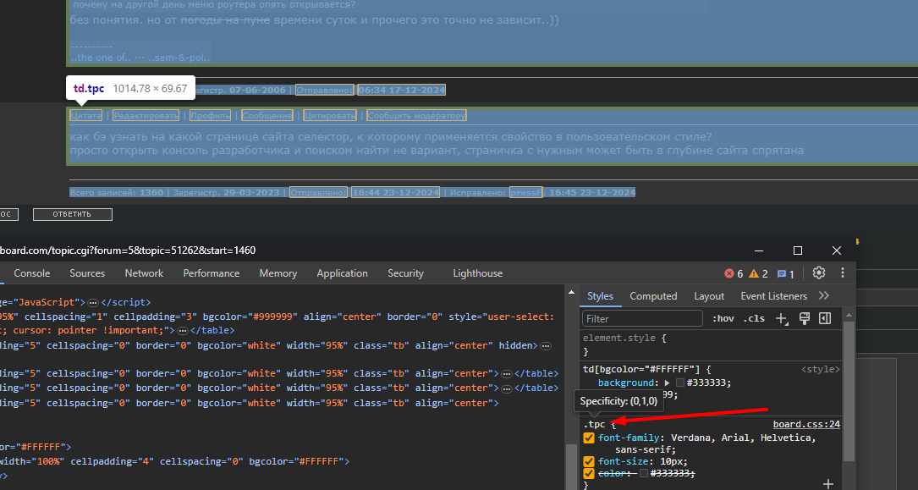Image resolution: width=918 pixels, height=490 pixels.
Task: Click the .tpc selector text
Action: 594,425
